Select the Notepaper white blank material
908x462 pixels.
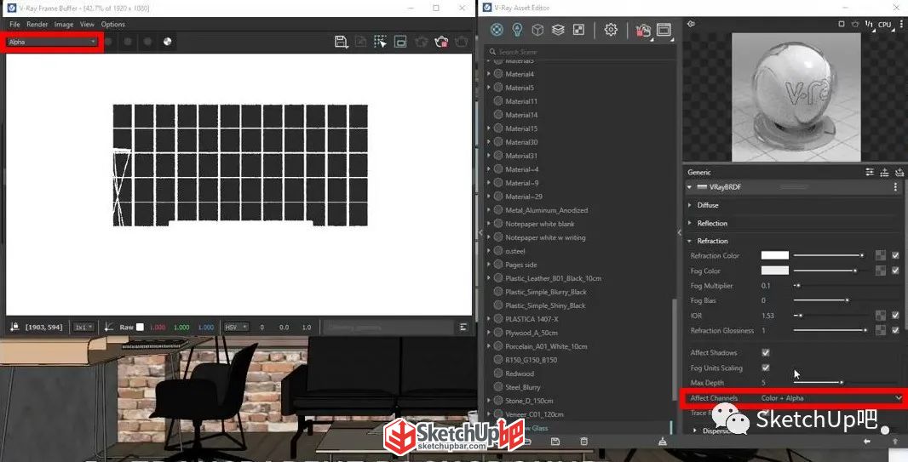(540, 224)
